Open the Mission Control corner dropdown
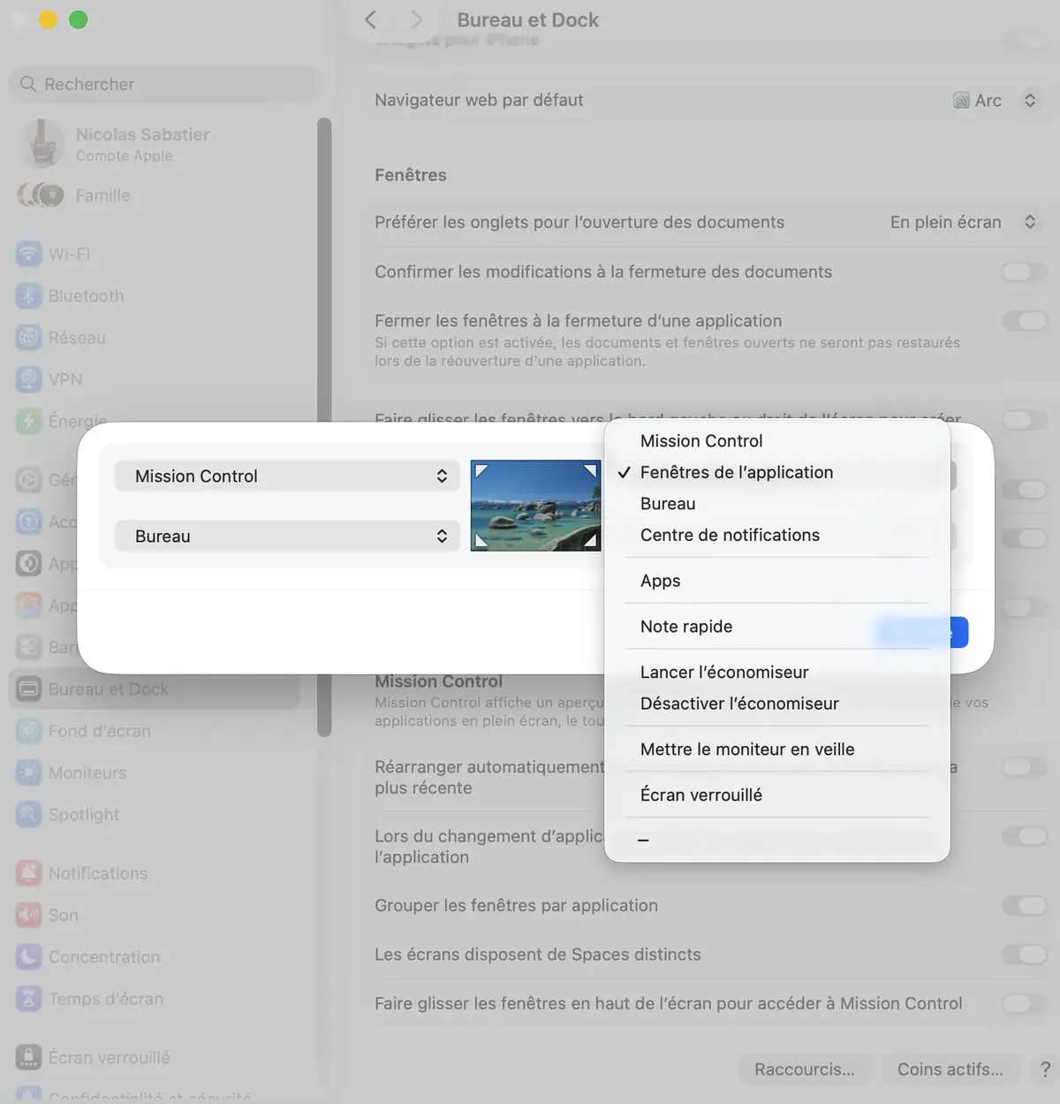1060x1104 pixels. click(x=286, y=476)
